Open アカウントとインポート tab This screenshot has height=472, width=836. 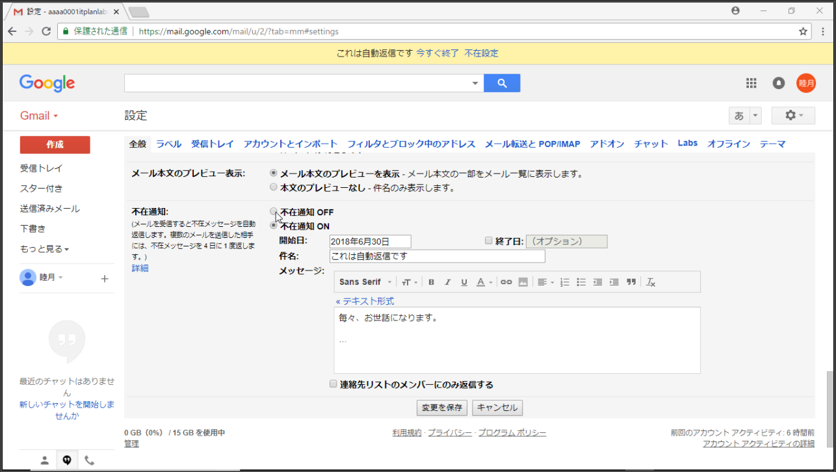291,144
